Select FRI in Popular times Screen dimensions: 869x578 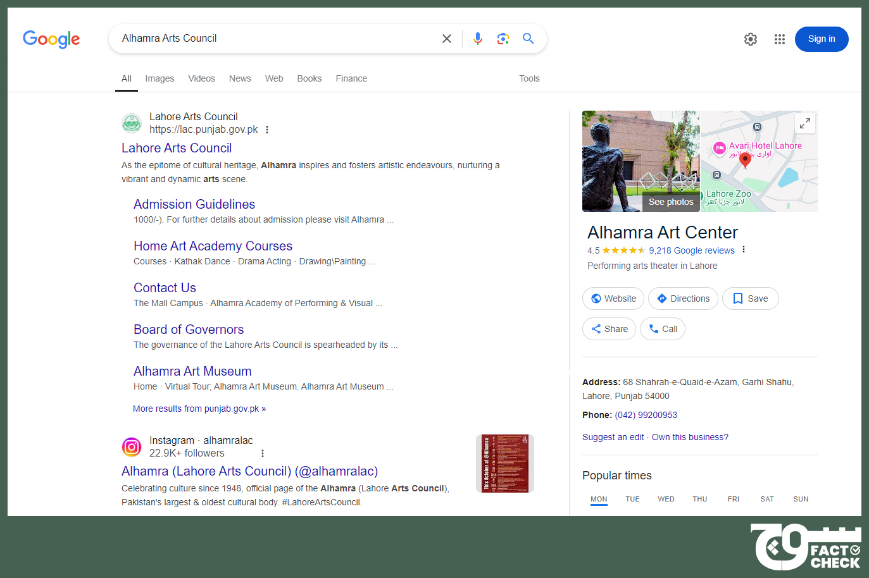tap(733, 499)
